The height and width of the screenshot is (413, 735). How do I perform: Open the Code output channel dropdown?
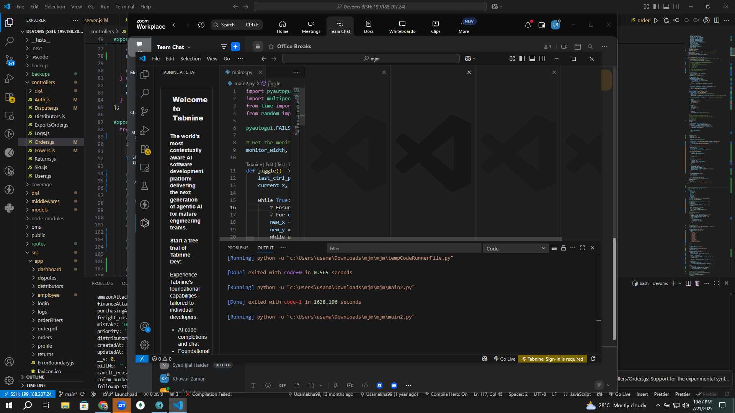[x=516, y=249]
